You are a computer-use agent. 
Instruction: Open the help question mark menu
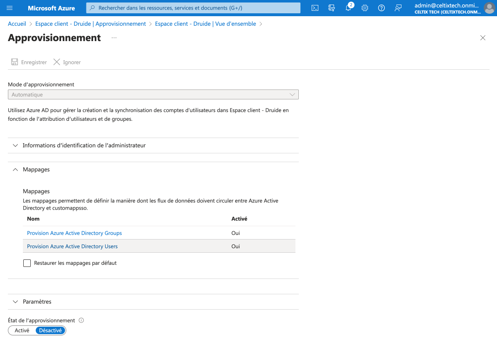[x=381, y=8]
